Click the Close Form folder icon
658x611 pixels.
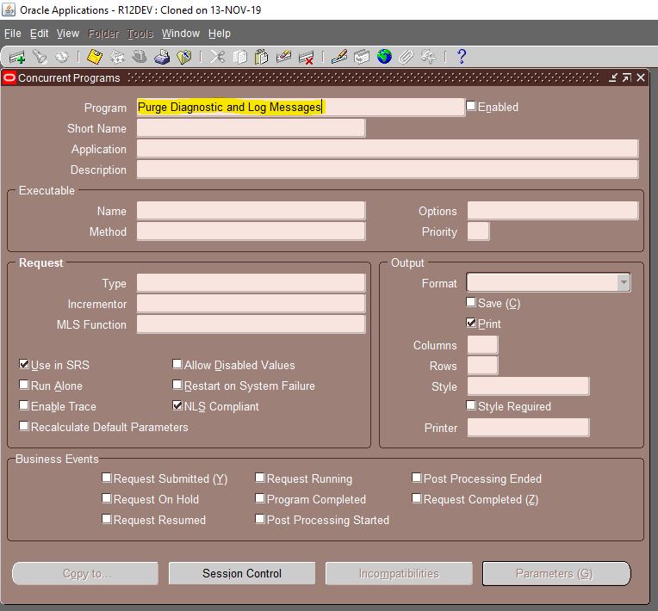click(x=184, y=57)
